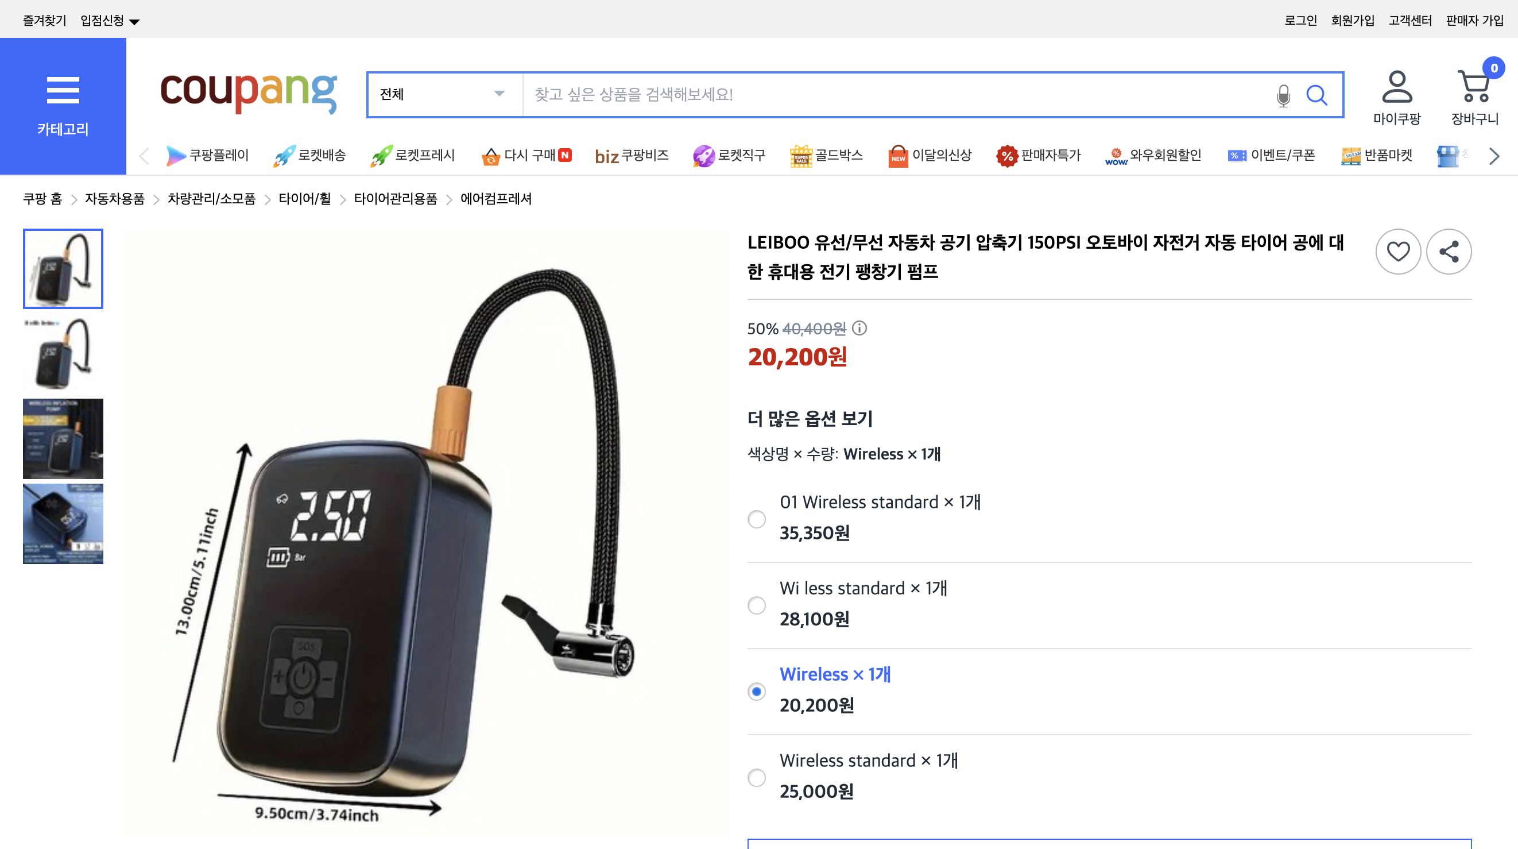Open the 카테고리 hamburger menu
The image size is (1518, 849).
[63, 90]
